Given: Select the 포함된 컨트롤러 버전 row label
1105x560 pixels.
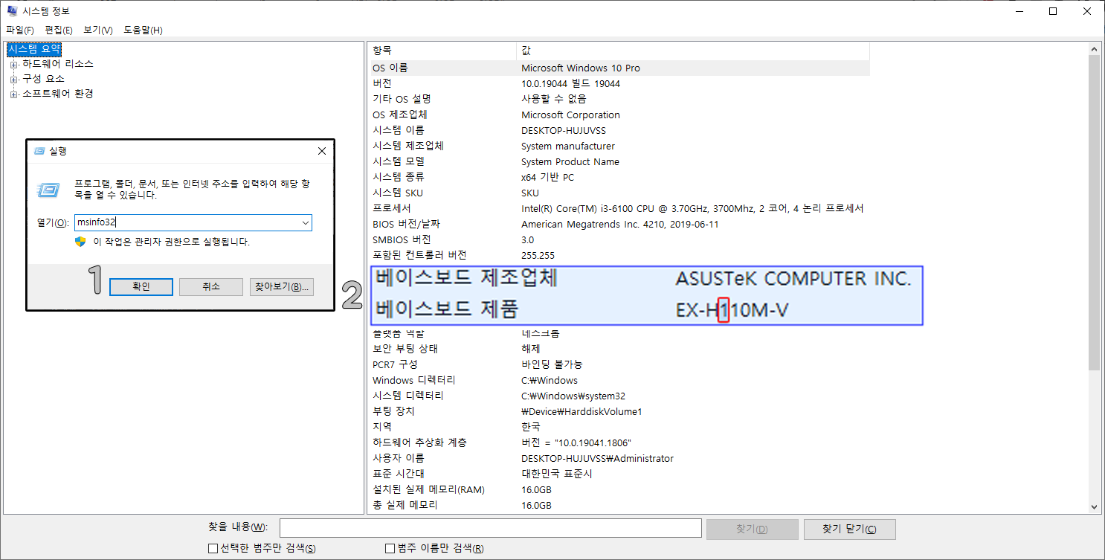Looking at the screenshot, I should 419,255.
